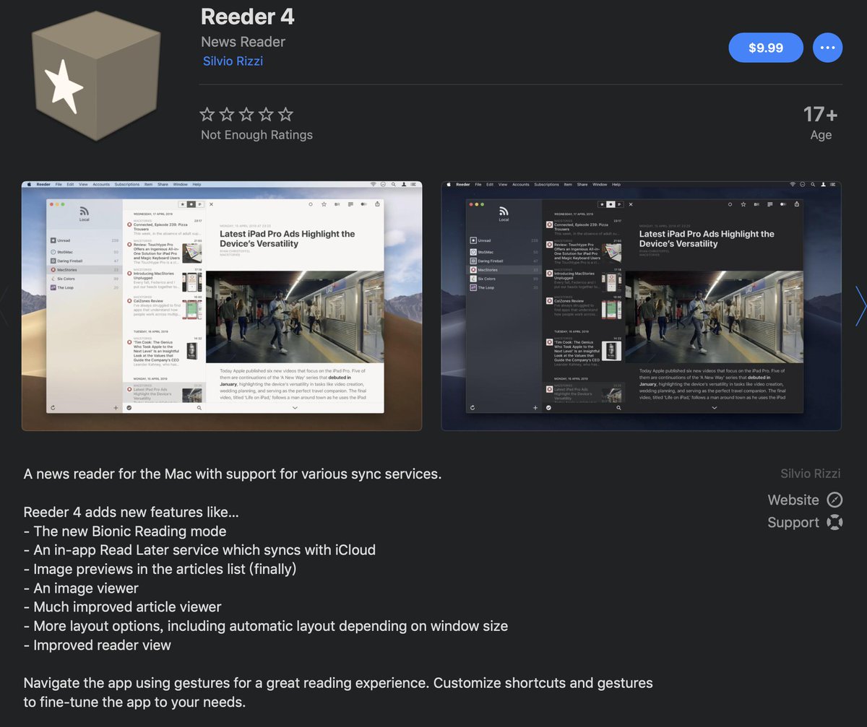
Task: Click mark-all-read check icon in light screenshot
Action: [129, 408]
